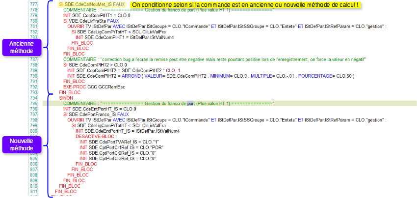Click the "Ancienne méthode" annotation label
Screen dimensions: 417x198
click(21, 47)
